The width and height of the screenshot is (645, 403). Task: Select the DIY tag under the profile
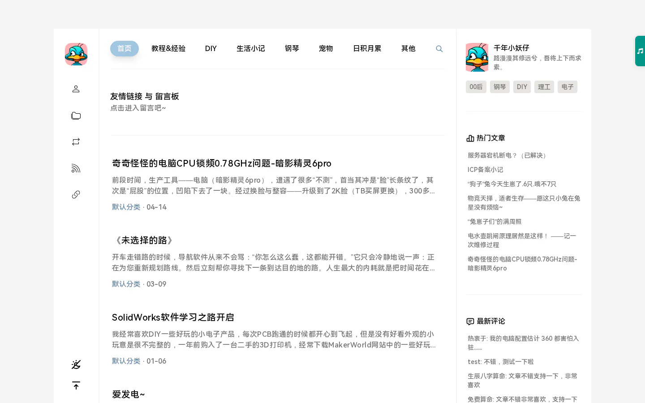(x=522, y=87)
